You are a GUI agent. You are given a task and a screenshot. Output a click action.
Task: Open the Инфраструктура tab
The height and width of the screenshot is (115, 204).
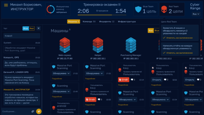[127, 21]
